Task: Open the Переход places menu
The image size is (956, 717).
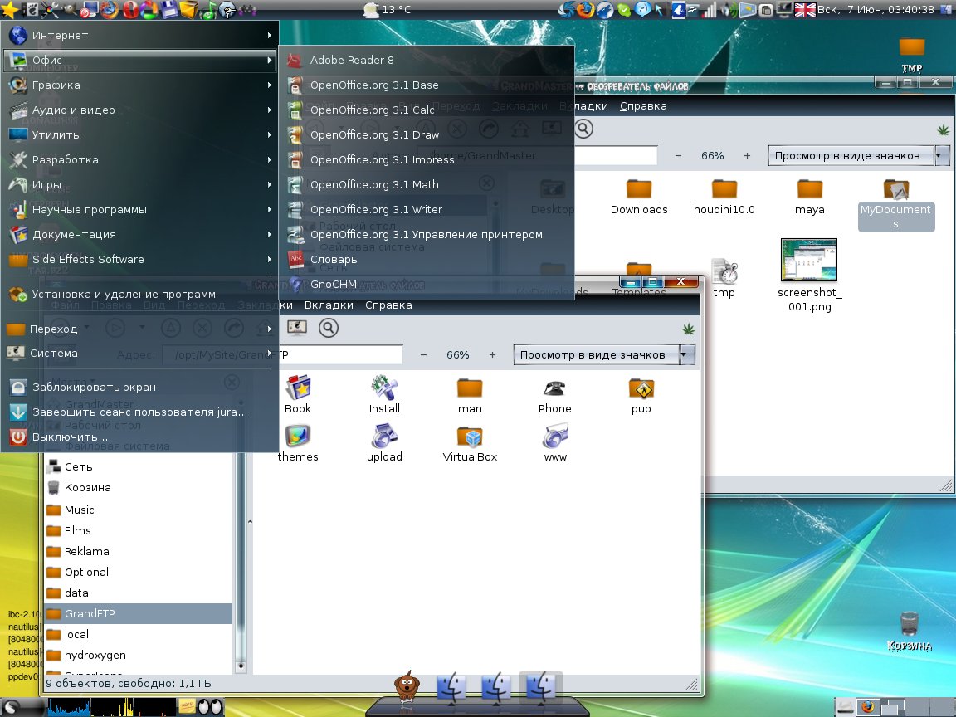Action: click(x=140, y=329)
